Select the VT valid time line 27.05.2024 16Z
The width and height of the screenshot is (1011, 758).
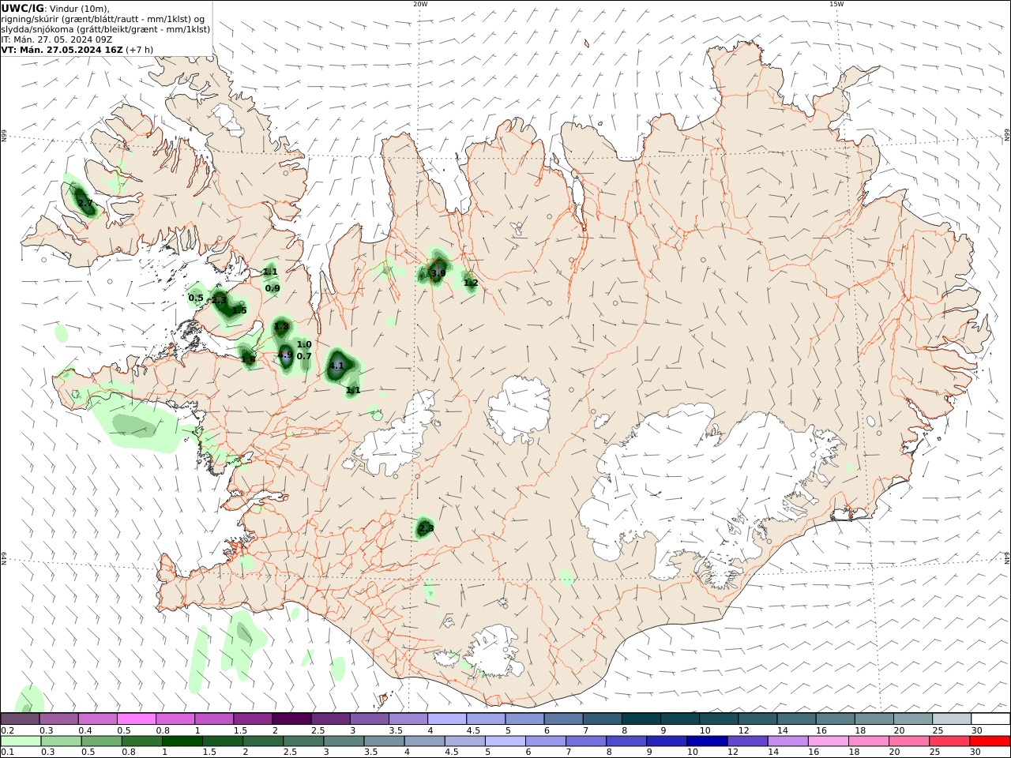pyautogui.click(x=77, y=50)
